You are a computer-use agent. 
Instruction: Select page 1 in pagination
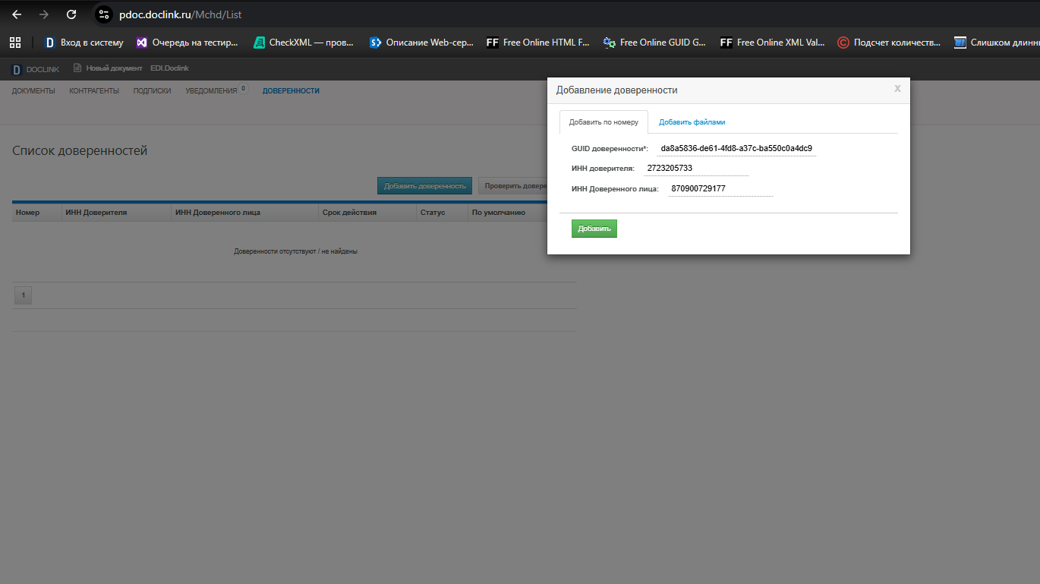(x=23, y=295)
